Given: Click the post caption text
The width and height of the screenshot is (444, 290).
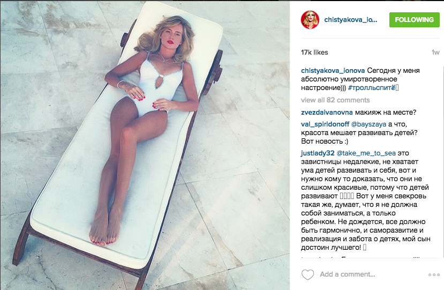Looking at the screenshot, I should click(x=360, y=79).
